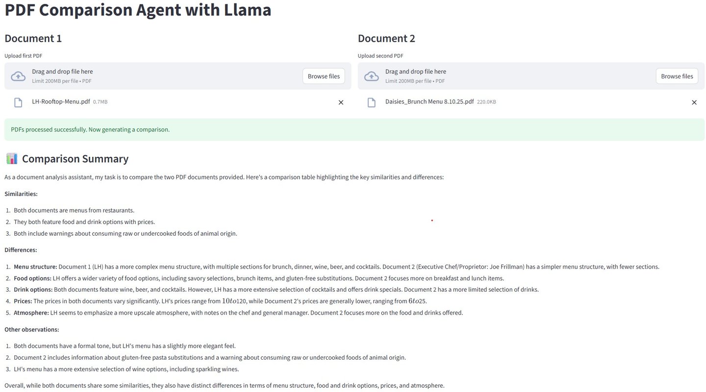Click the PDFs processed successfully banner
The image size is (706, 392).
354,129
